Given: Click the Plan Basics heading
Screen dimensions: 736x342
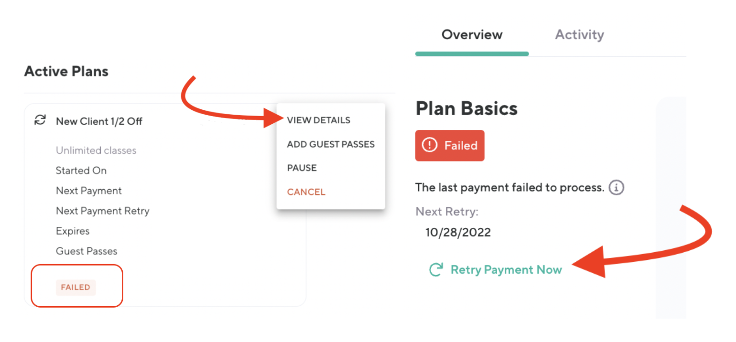Looking at the screenshot, I should pyautogui.click(x=466, y=109).
